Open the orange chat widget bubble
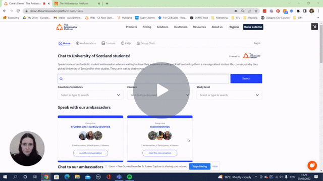 coord(312,165)
